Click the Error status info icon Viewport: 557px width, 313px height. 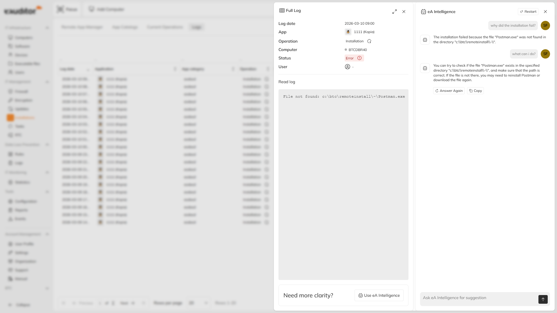tap(359, 58)
